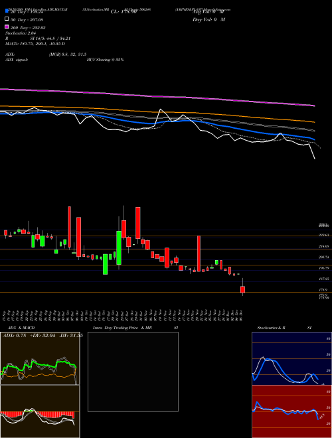Open the MACD histogram chart with red bars
Screen dimensions: 332x438
click(x=40, y=411)
